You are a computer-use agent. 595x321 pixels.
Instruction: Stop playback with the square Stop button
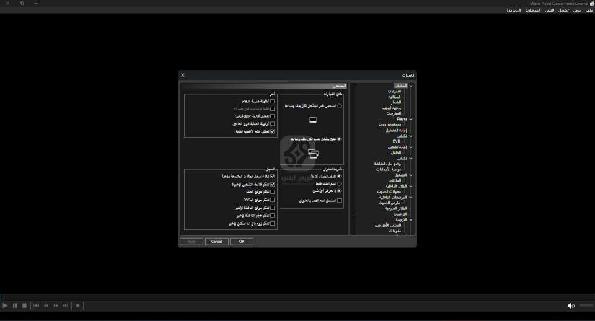pyautogui.click(x=24, y=306)
